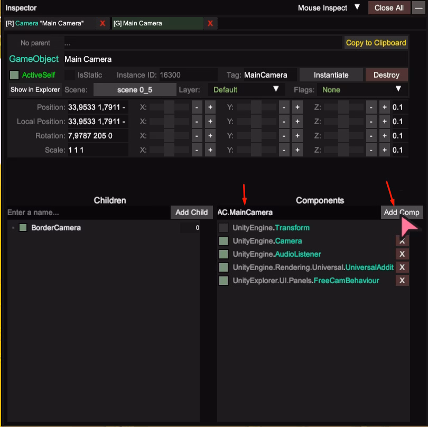Viewport: 428px width, 427px height.
Task: Close the Camera "Main Camera" tab
Action: 103,23
